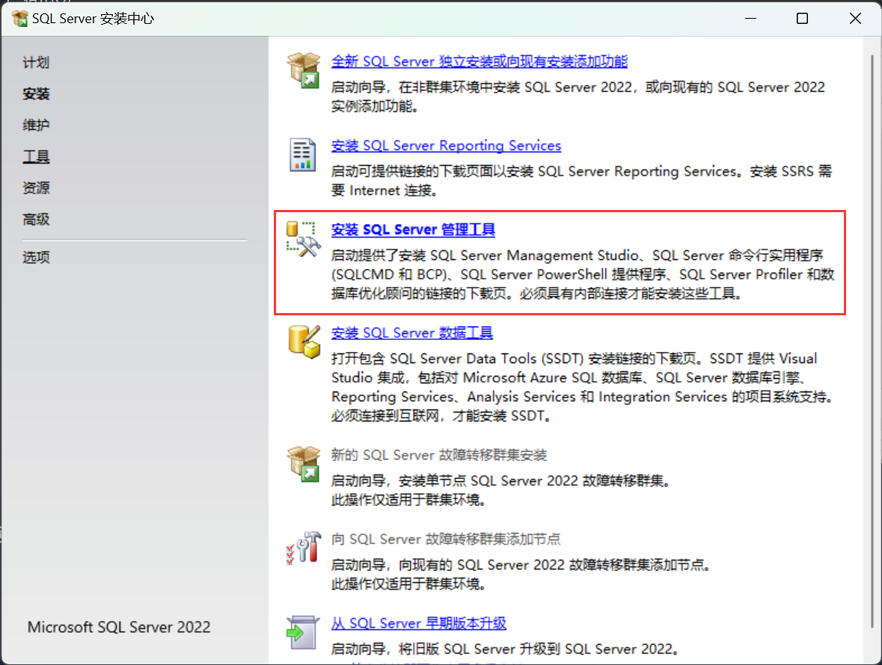Open the 维护 section

click(x=36, y=126)
